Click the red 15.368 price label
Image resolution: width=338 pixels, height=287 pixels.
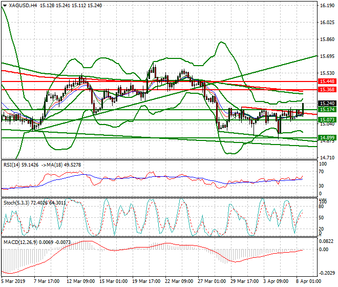(x=327, y=90)
